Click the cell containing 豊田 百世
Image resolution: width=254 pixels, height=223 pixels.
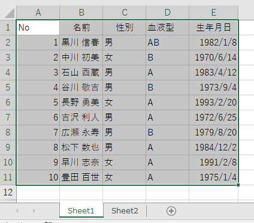(81, 177)
